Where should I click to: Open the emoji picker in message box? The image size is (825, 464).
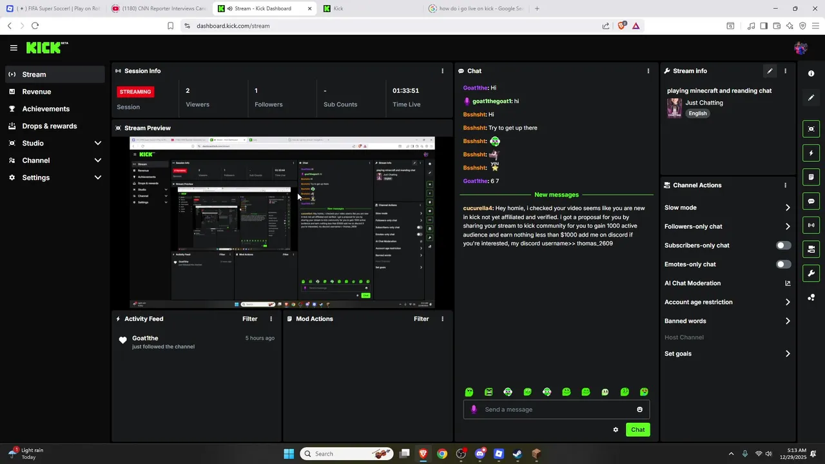639,409
